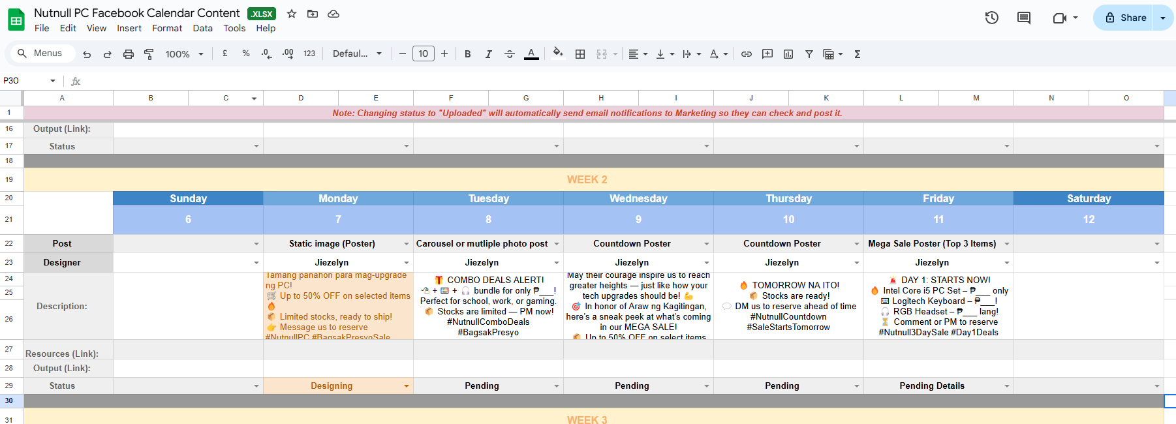Open the text wrapping dropdown
Viewport: 1176px width, 424px height.
click(x=691, y=54)
